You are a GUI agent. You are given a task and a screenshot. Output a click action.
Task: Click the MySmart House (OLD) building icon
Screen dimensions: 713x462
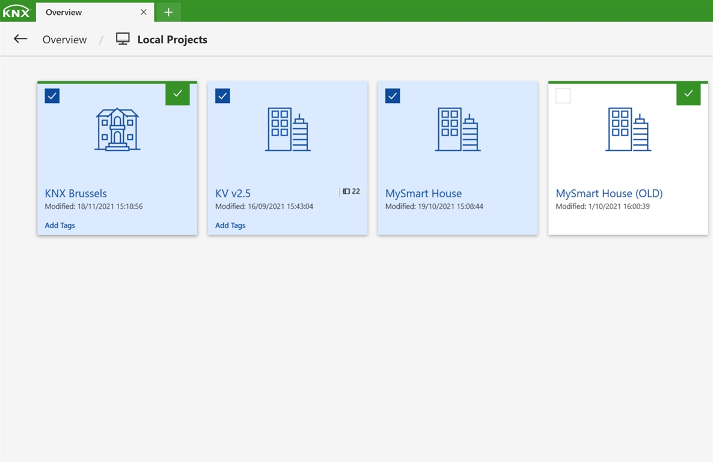628,129
